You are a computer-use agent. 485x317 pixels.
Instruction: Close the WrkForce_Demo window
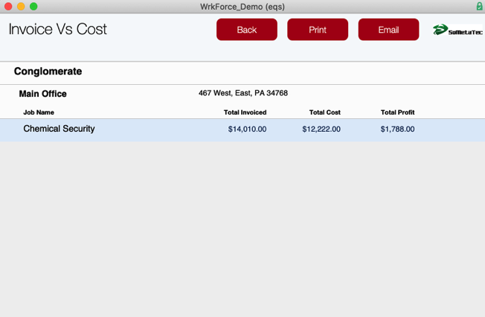point(8,7)
